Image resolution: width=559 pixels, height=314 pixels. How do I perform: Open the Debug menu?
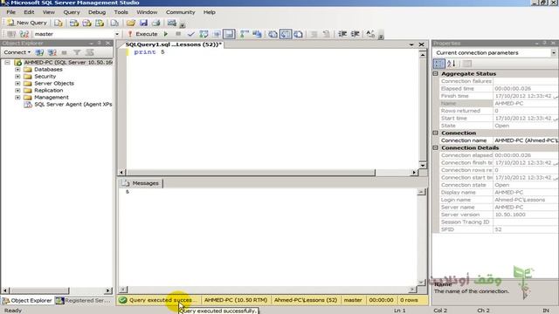(x=97, y=12)
